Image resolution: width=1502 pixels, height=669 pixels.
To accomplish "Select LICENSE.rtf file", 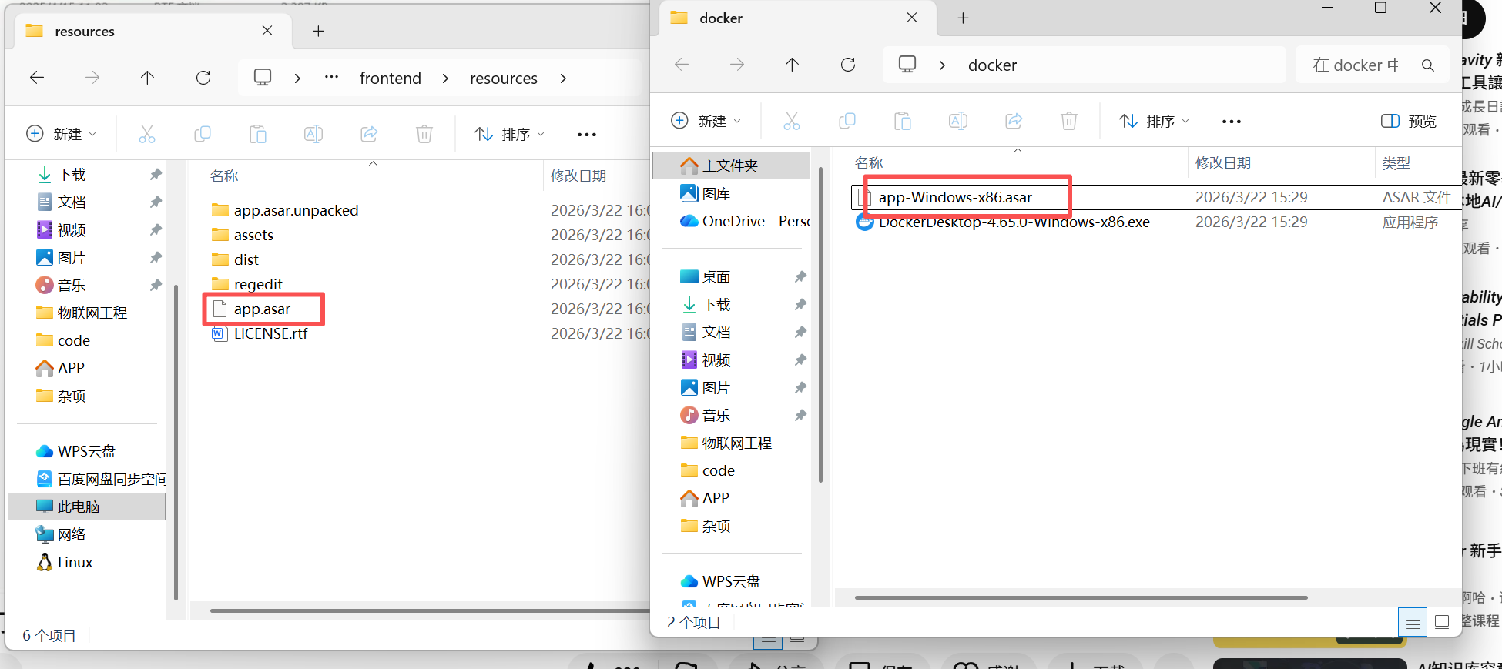I will (270, 333).
